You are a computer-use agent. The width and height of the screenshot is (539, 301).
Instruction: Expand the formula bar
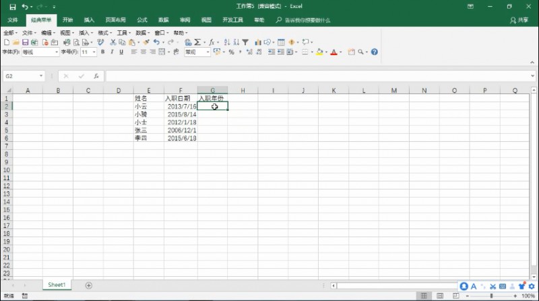pos(532,76)
